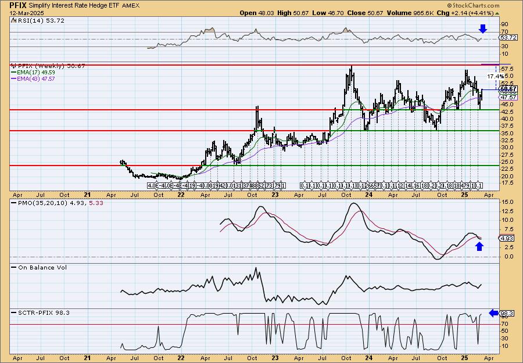The height and width of the screenshot is (363, 523).
Task: Click year label 23 under the price chart
Action: pos(275,195)
